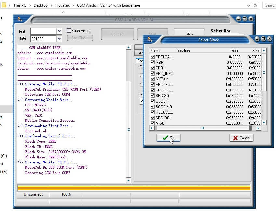
Task: Click block list scroll down arrow
Action: pos(264,123)
